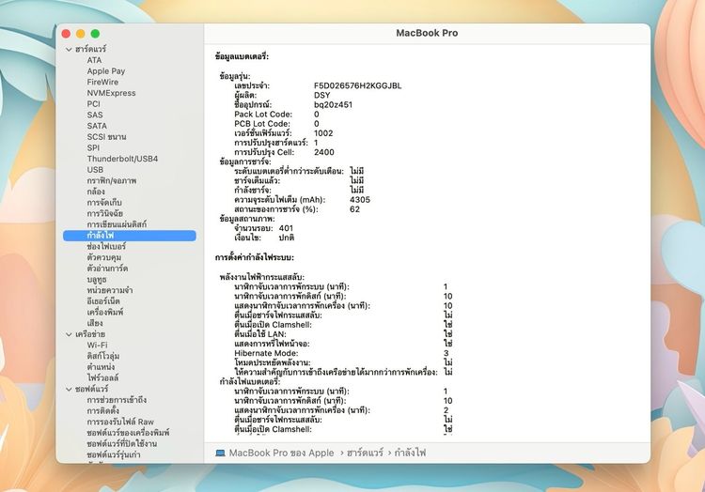Open Thunderbolt/USB4 details

122,159
